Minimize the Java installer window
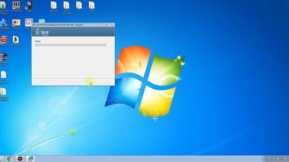The height and width of the screenshot is (162, 289). tap(101, 25)
